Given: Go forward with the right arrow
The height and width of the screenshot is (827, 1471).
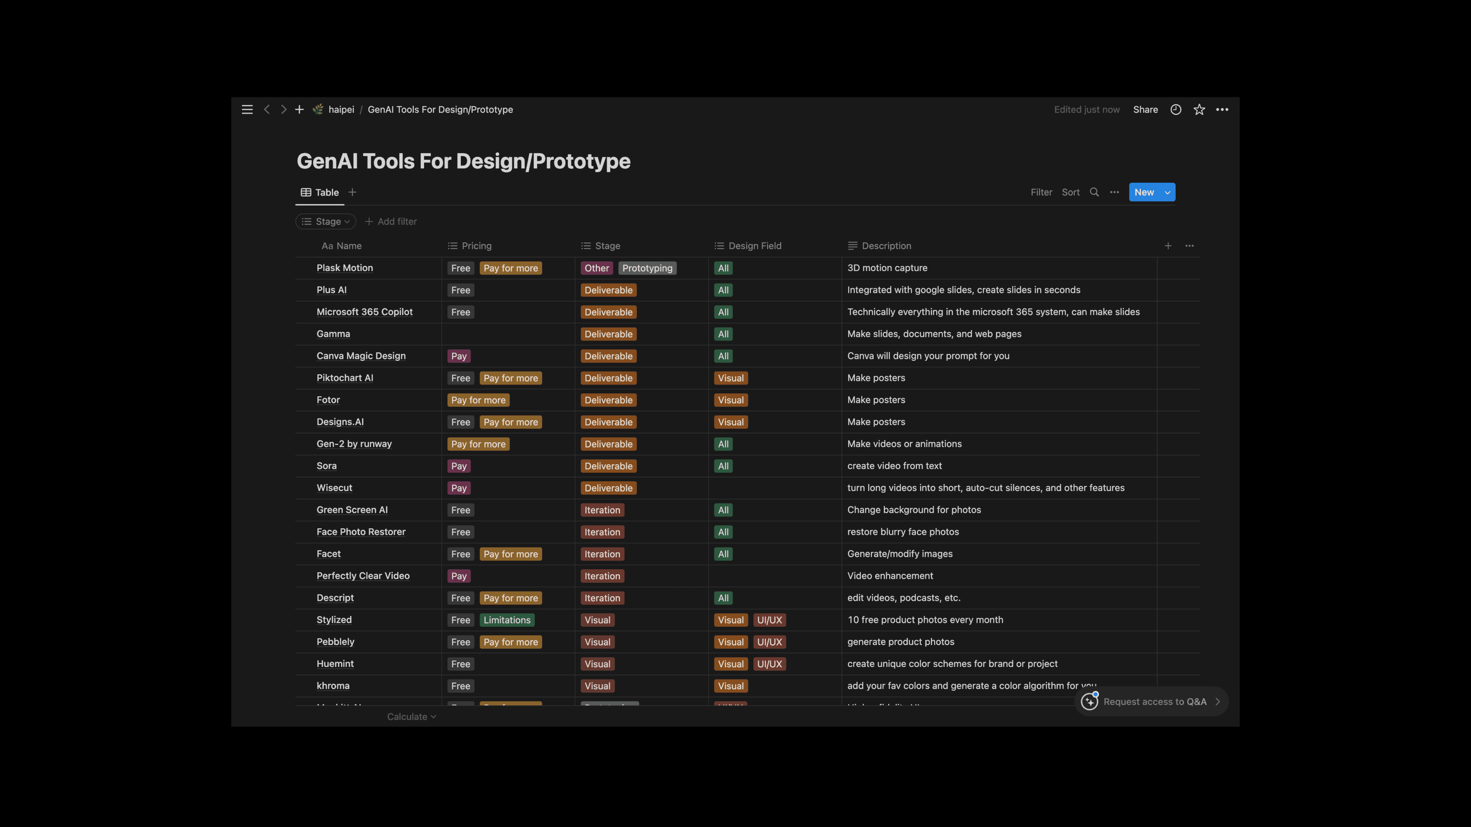Looking at the screenshot, I should [283, 109].
